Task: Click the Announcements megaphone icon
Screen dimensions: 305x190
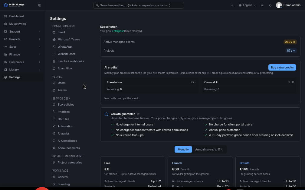Action: tap(54, 148)
